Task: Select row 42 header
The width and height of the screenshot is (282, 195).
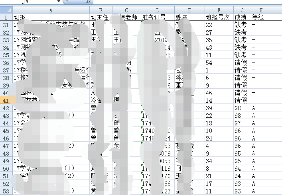Action: tap(6, 108)
